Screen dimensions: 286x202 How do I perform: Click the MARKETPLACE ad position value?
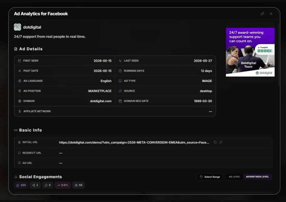tap(100, 91)
